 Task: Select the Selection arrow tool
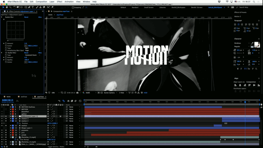[3, 7]
